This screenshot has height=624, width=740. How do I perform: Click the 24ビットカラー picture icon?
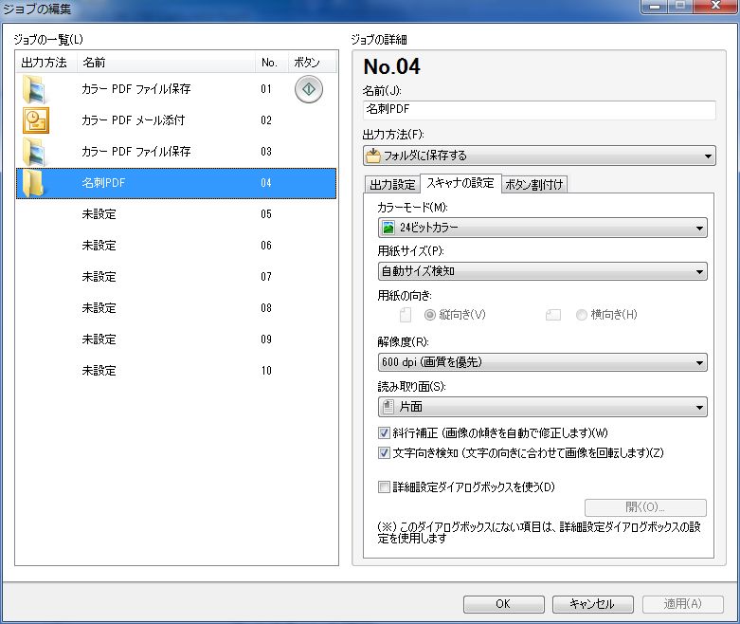pos(388,228)
